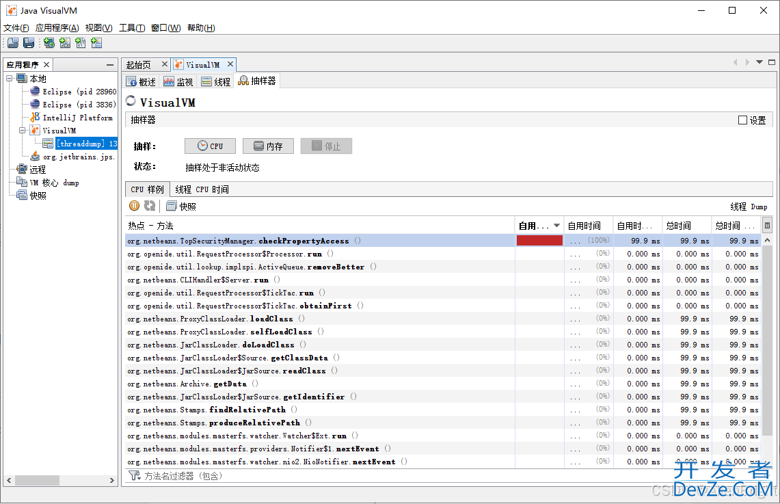This screenshot has width=780, height=504.
Task: Take a snapshot with the 快照 button
Action: [x=181, y=206]
